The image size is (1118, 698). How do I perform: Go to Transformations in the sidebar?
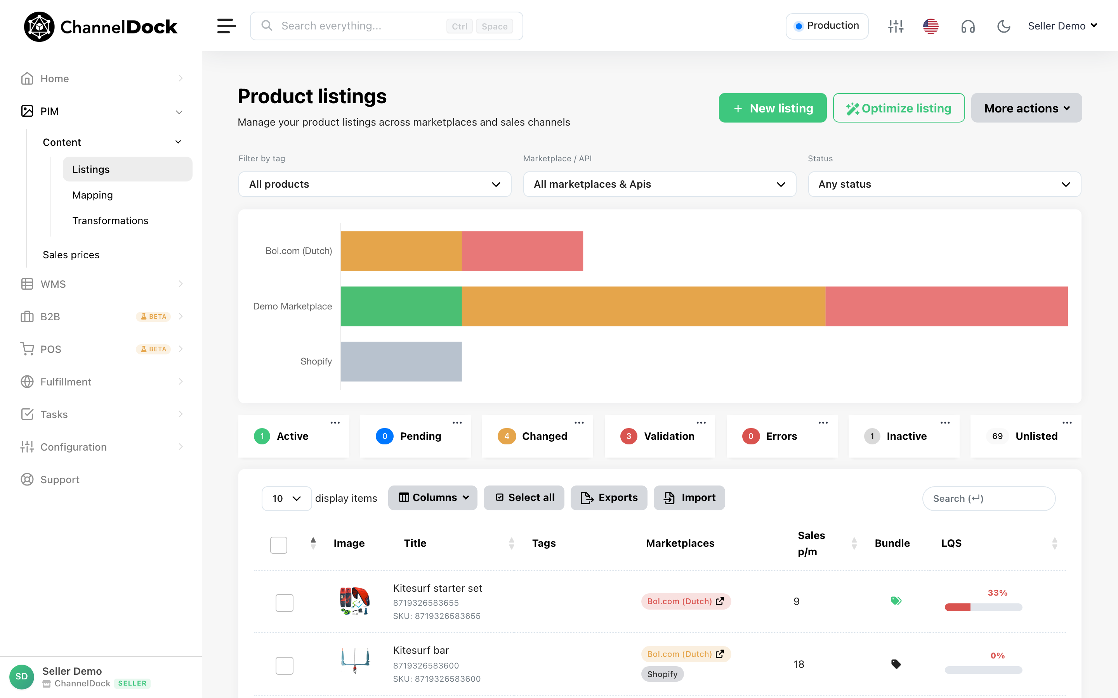tap(110, 221)
